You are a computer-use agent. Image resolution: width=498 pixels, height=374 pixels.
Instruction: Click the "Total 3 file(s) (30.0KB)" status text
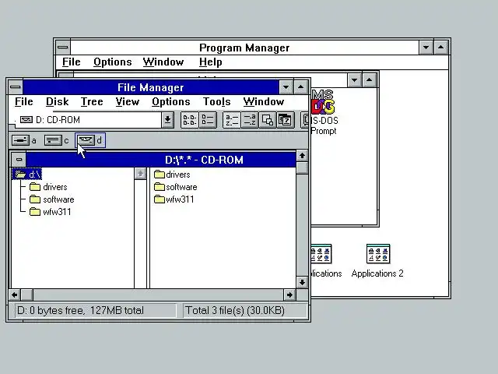point(245,310)
